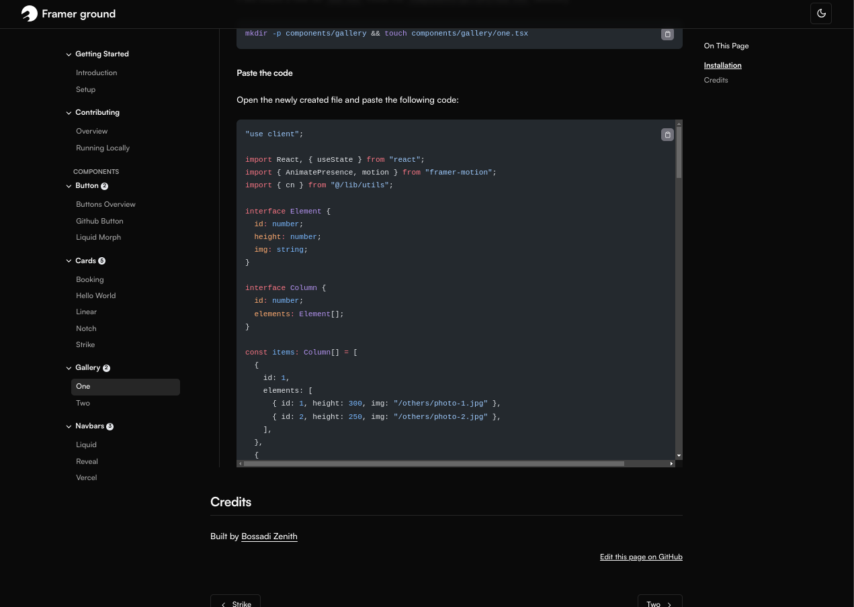Click the horizontal scrollbar right arrow
This screenshot has width=854, height=607.
[x=671, y=463]
